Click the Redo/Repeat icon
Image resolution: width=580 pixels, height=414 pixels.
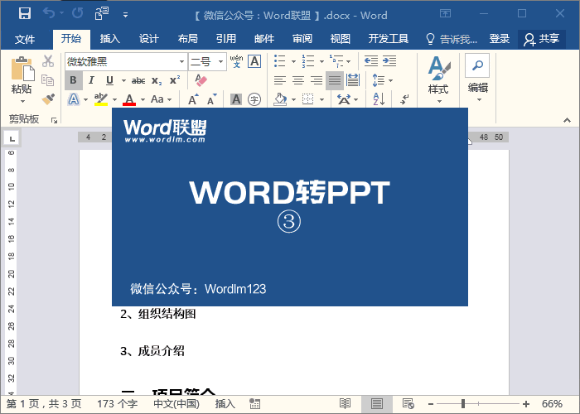77,14
